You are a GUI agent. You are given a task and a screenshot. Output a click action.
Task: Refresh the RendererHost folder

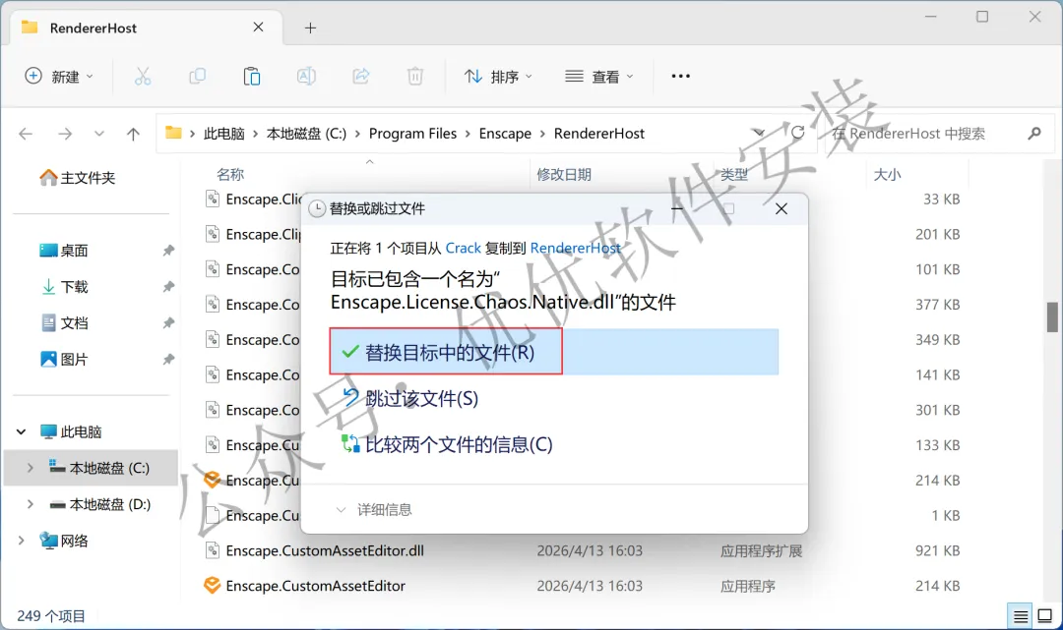(x=798, y=133)
